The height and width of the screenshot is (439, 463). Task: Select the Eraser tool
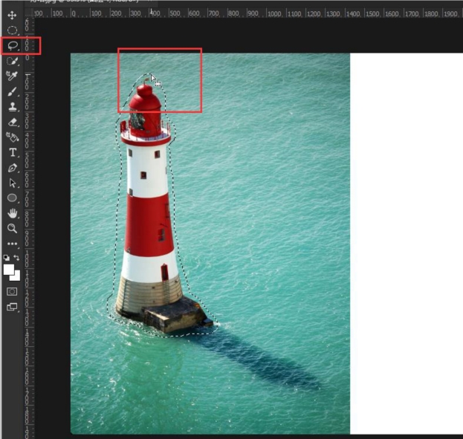(13, 122)
